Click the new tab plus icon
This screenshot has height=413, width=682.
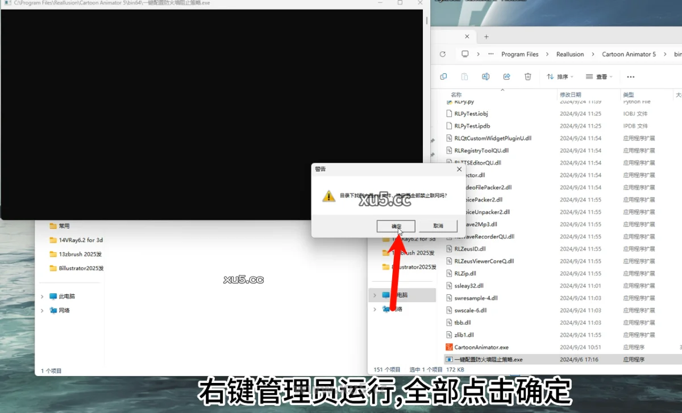click(x=486, y=36)
